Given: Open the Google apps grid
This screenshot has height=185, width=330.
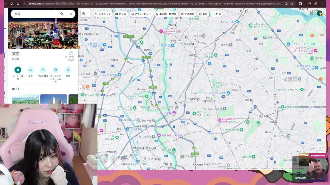Looking at the screenshot, I should [311, 13].
